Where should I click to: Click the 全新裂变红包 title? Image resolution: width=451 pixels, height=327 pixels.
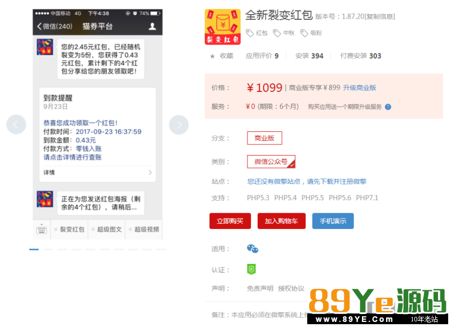278,15
